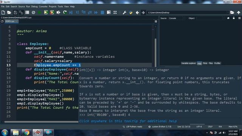
Task: Click the editor horizontal scrollbar
Action: [41, 122]
